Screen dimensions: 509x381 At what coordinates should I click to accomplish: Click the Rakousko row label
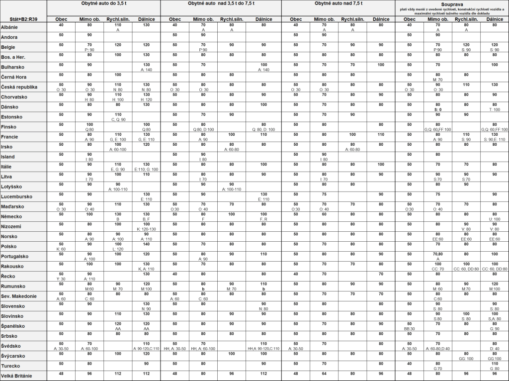[x=23, y=267]
